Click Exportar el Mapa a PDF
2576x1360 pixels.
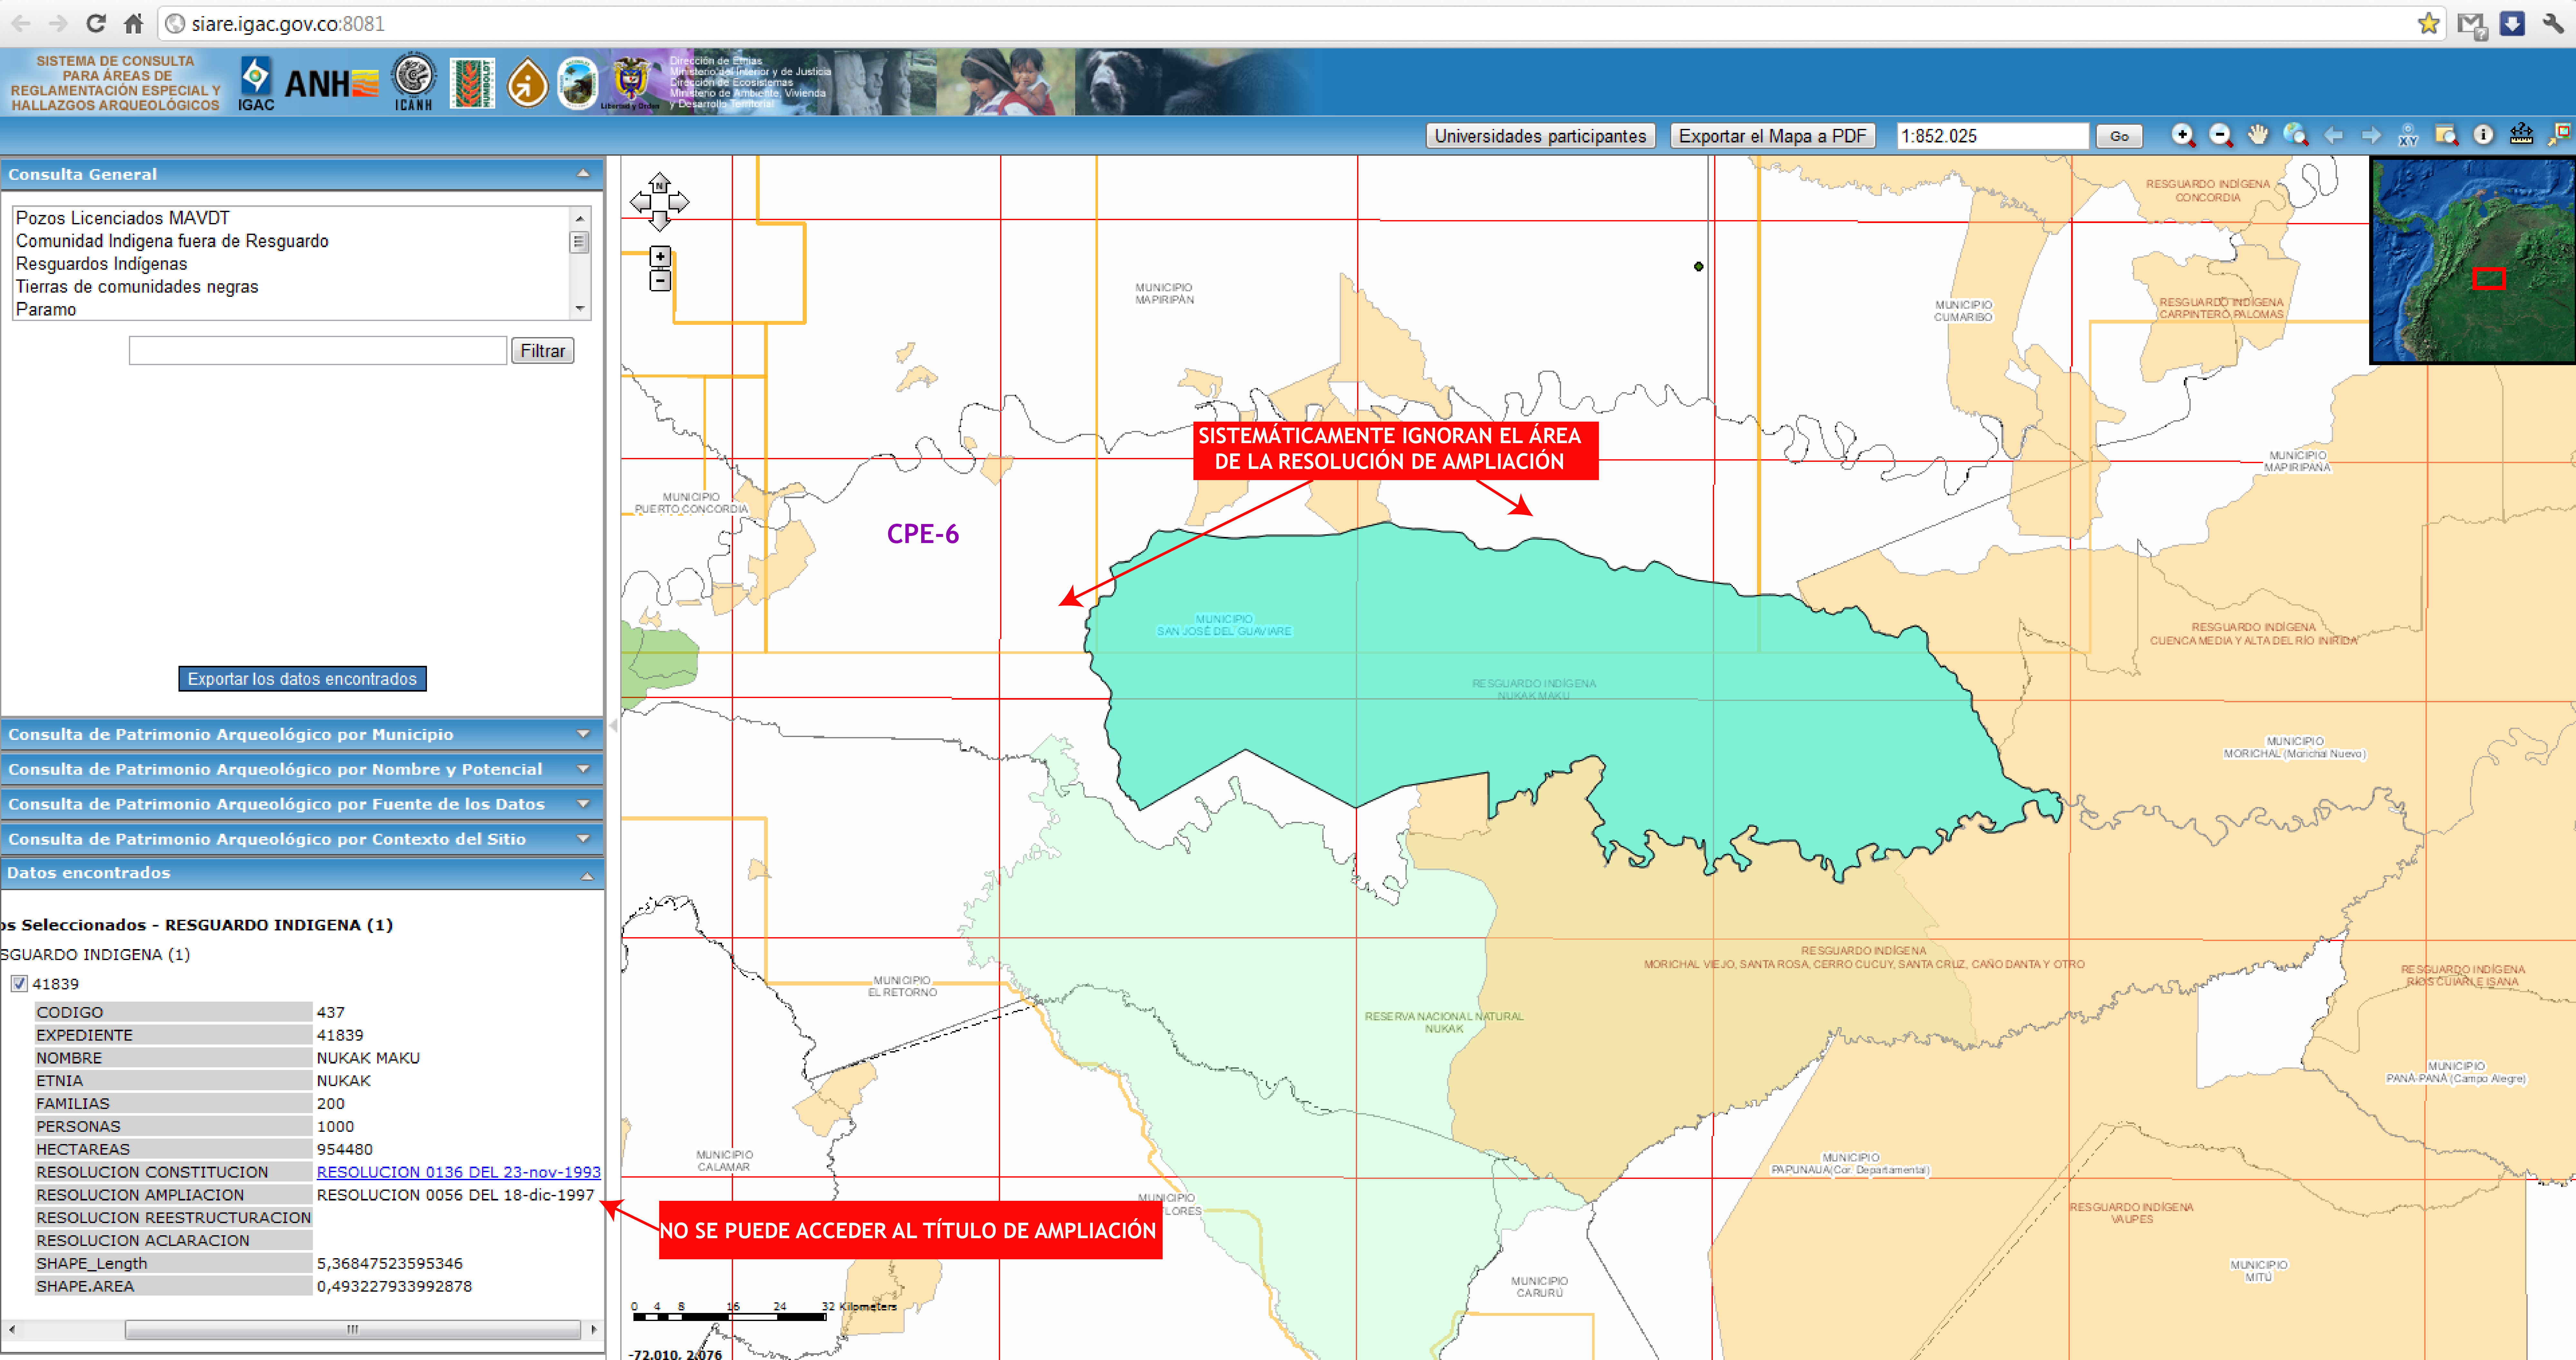1772,136
